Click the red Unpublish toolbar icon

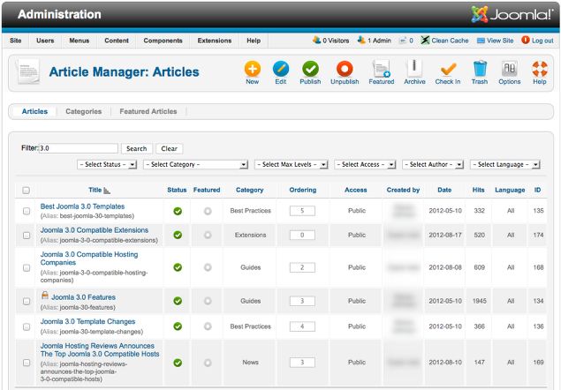[x=345, y=69]
